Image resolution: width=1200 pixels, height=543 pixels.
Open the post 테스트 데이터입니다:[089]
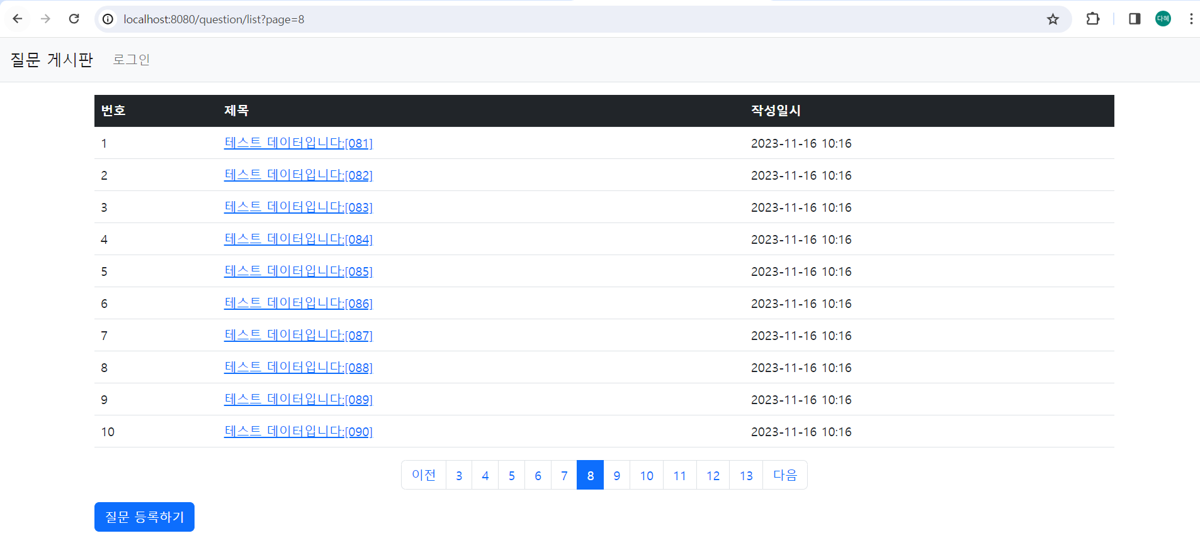298,400
